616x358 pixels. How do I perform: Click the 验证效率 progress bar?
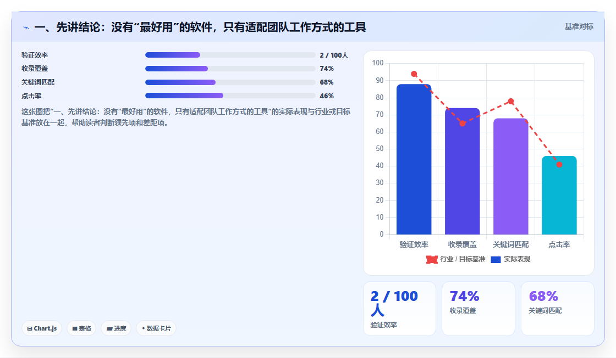(x=230, y=55)
